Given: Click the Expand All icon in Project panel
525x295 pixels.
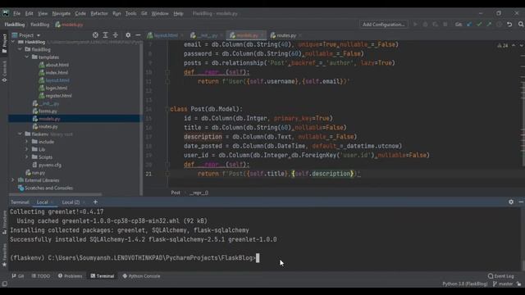Looking at the screenshot, I should pos(105,34).
